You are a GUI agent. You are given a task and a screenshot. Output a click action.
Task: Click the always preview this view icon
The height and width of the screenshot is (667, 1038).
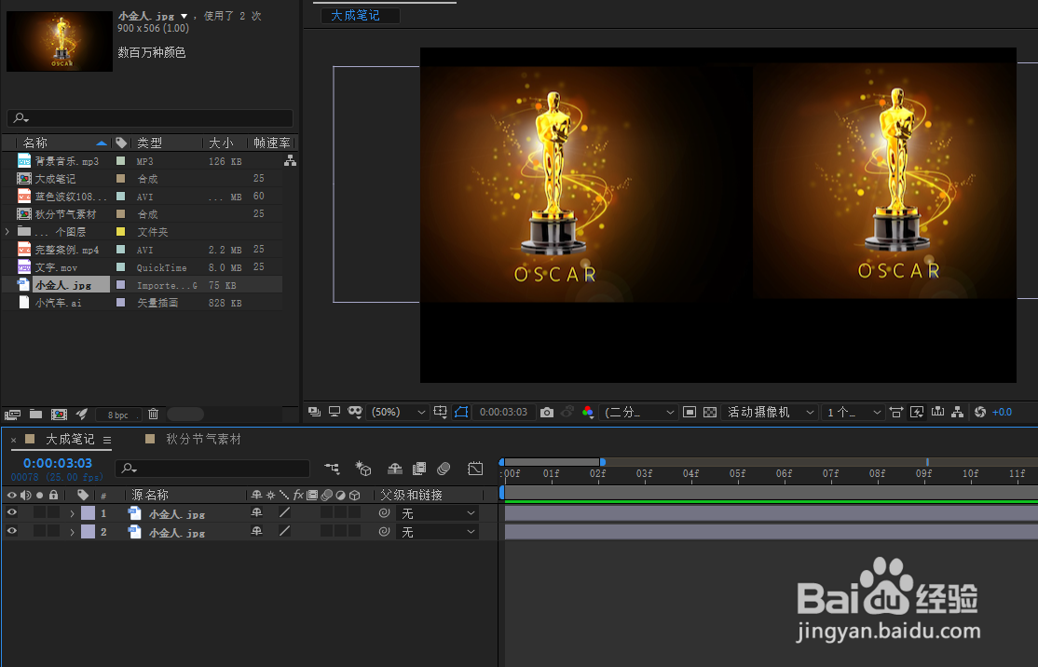314,412
